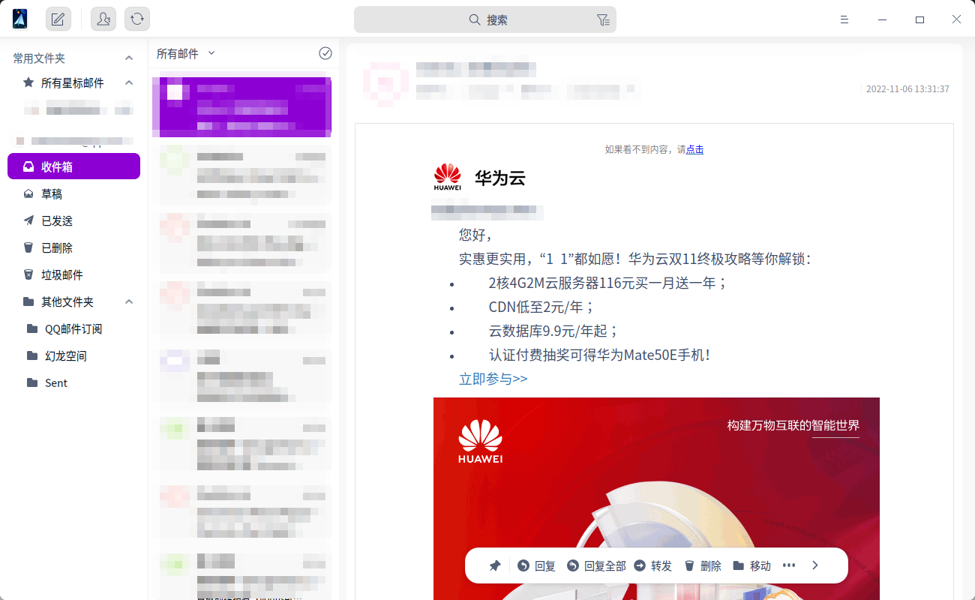
Task: Move the email using 移动
Action: 751,565
